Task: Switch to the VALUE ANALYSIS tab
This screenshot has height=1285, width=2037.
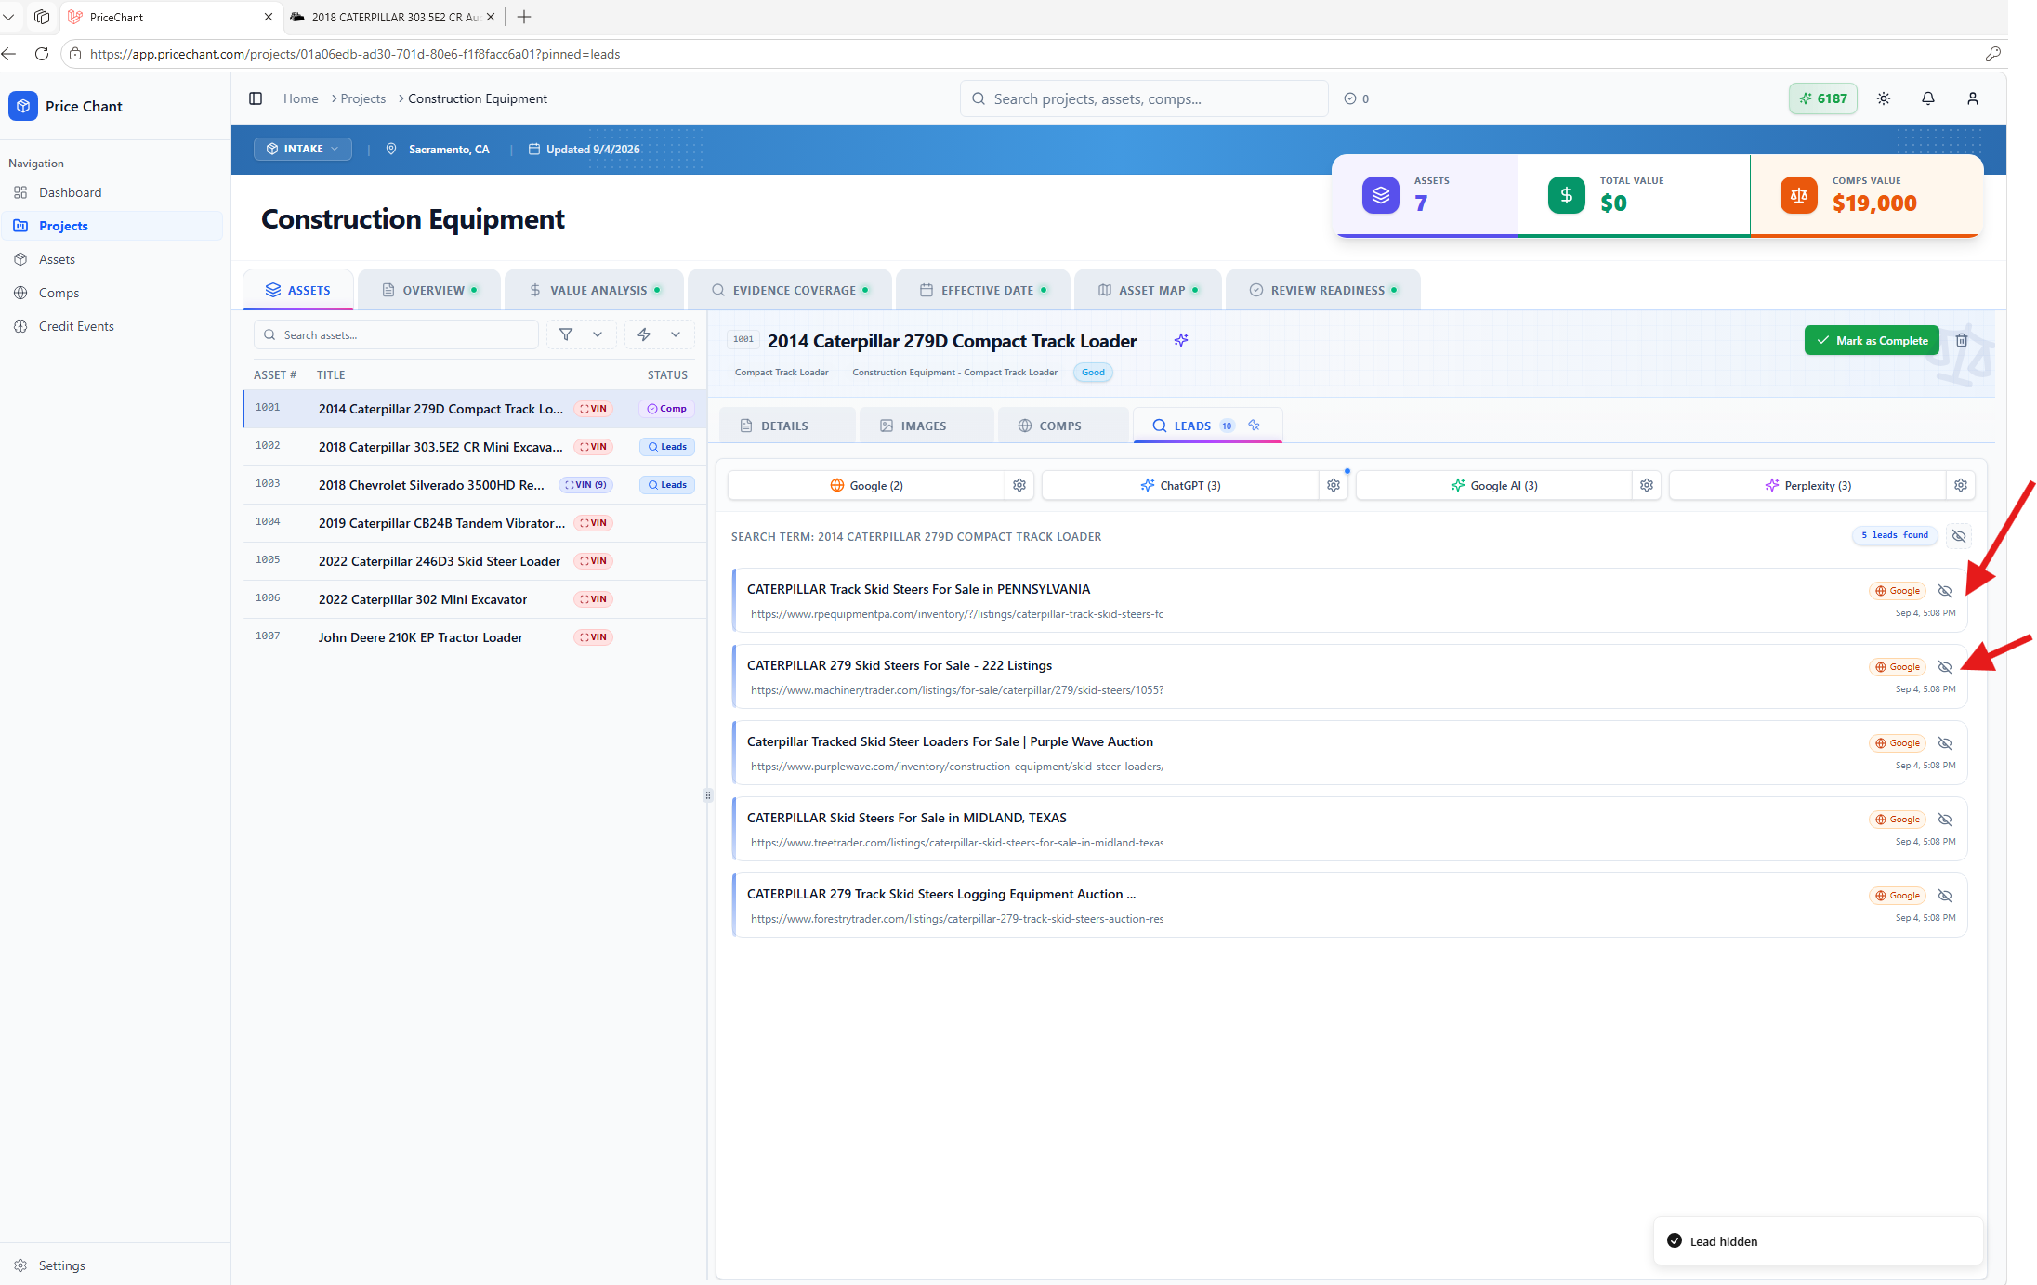Action: [x=595, y=290]
